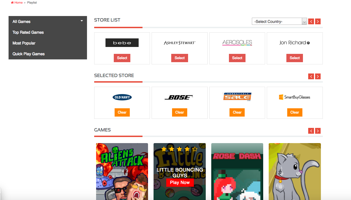Open Most Popular category
The image size is (351, 200).
(24, 43)
